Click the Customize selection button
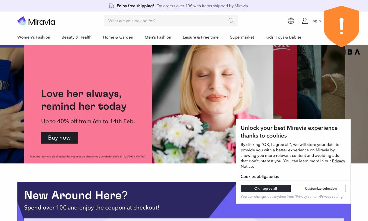368x221 pixels. click(321, 188)
